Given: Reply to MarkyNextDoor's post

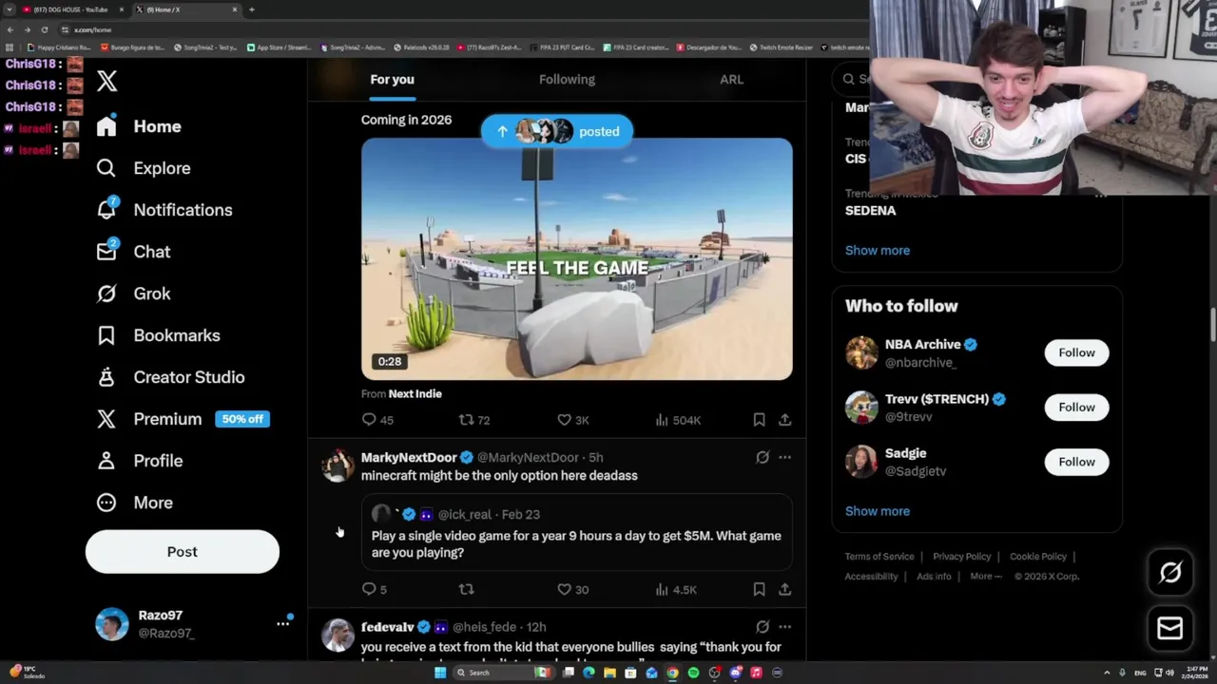Looking at the screenshot, I should pyautogui.click(x=369, y=589).
